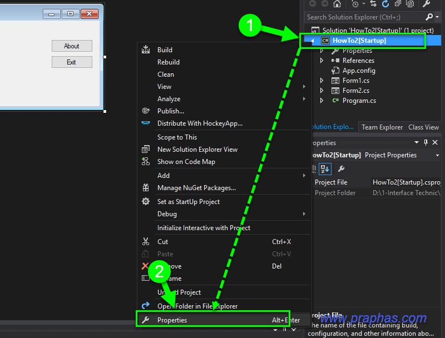The width and height of the screenshot is (445, 338).
Task: Expand the References tree node
Action: 322,61
